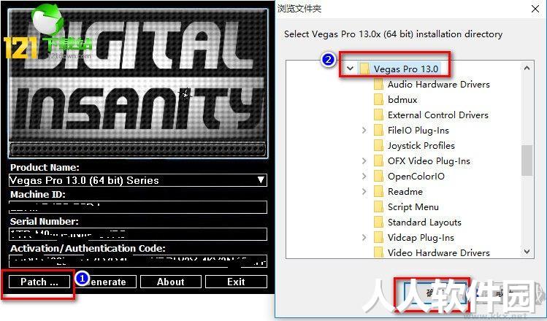Click the folder icon beside External Control Drivers
The height and width of the screenshot is (321, 547).
[378, 115]
